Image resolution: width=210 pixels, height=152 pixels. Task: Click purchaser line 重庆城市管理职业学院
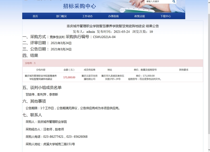tap(46, 122)
